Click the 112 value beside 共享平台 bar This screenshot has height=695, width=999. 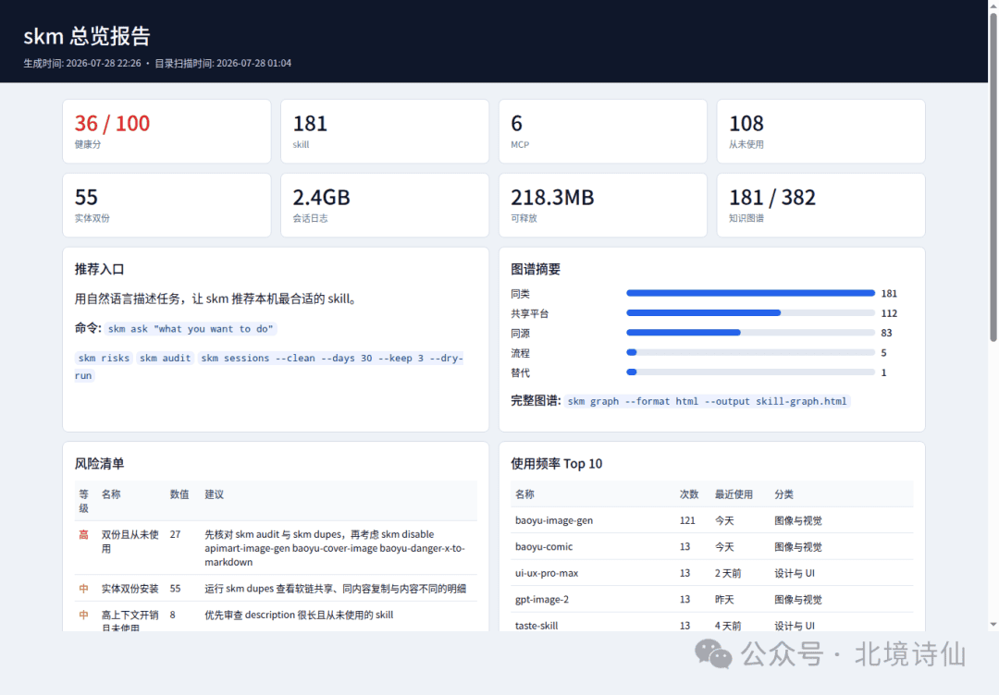point(889,313)
